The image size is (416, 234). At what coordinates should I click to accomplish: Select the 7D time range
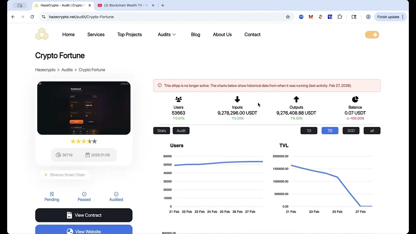click(330, 131)
